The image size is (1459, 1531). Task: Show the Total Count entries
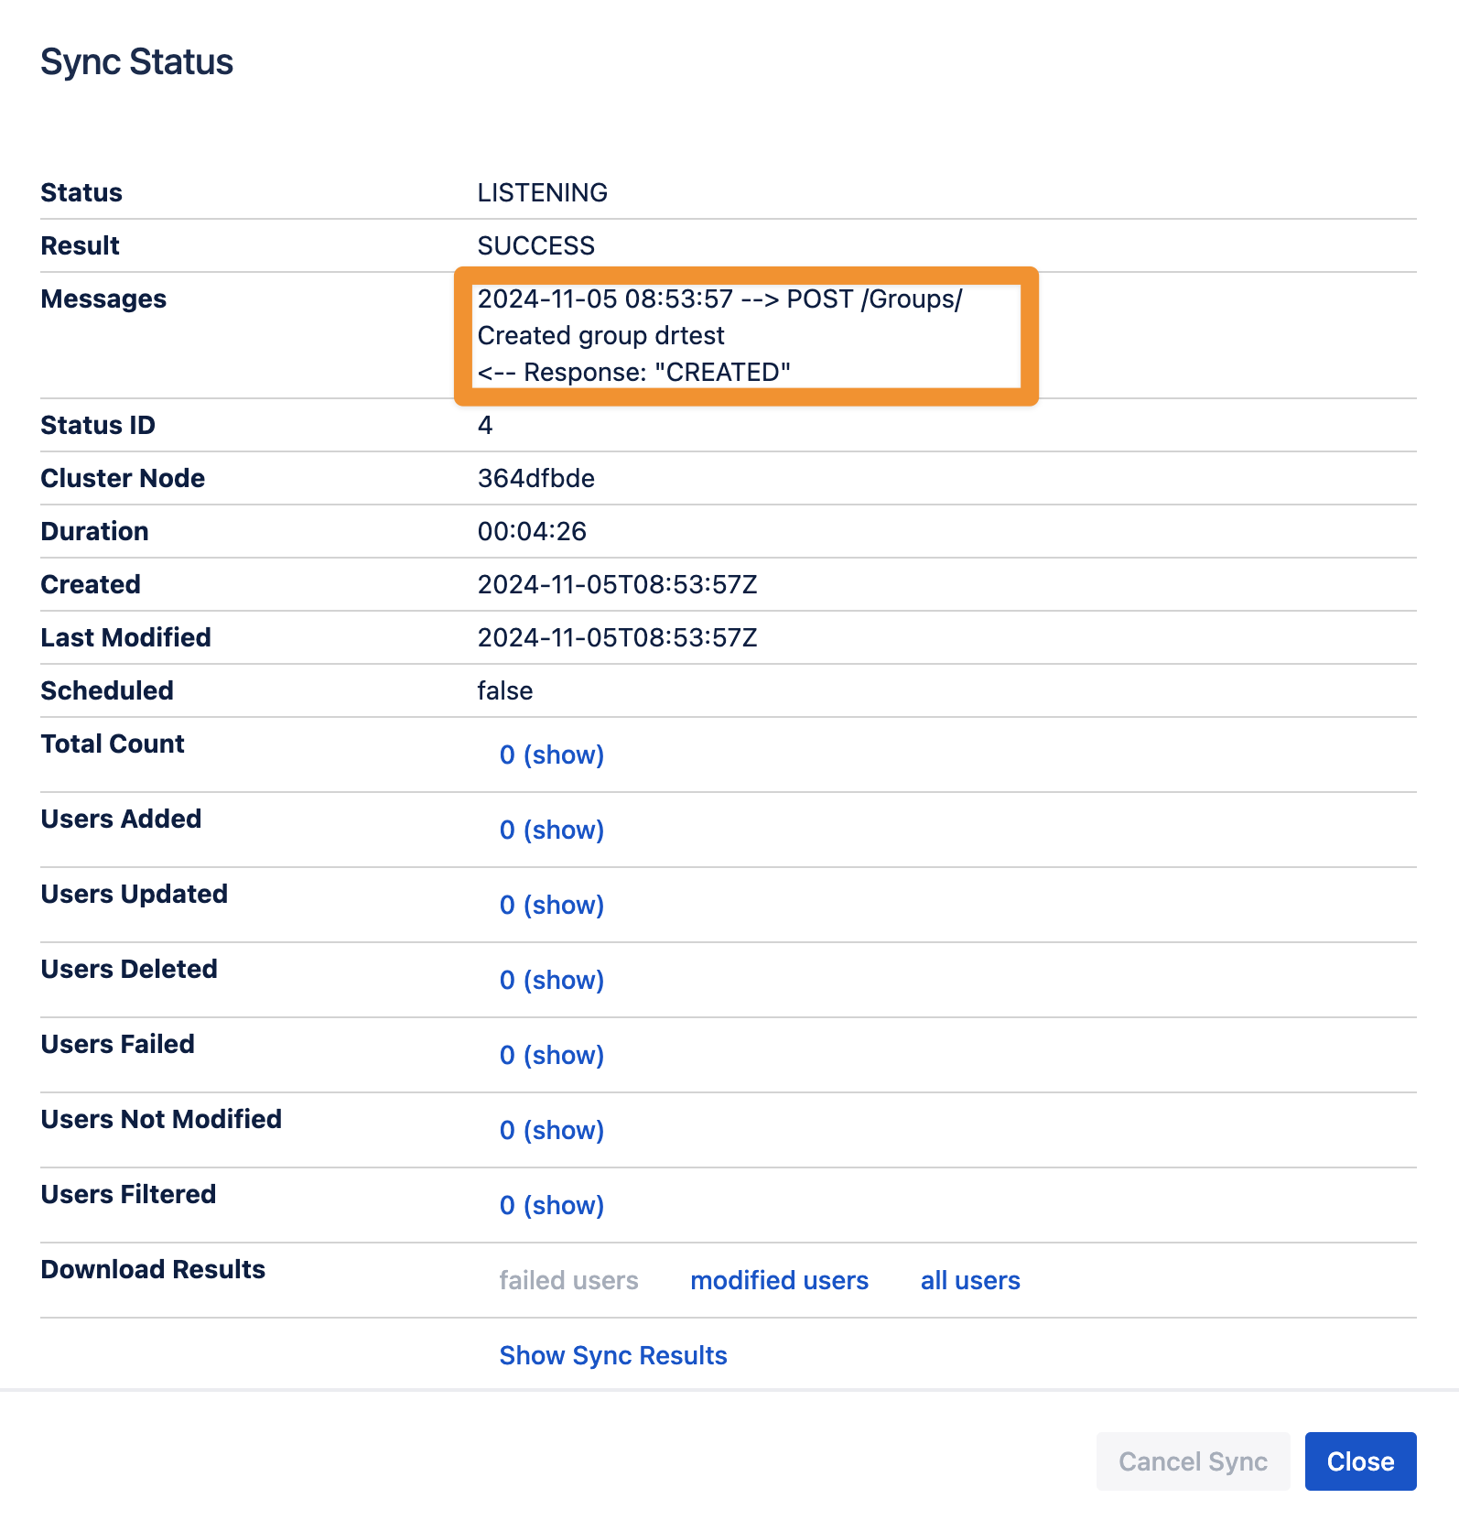552,755
